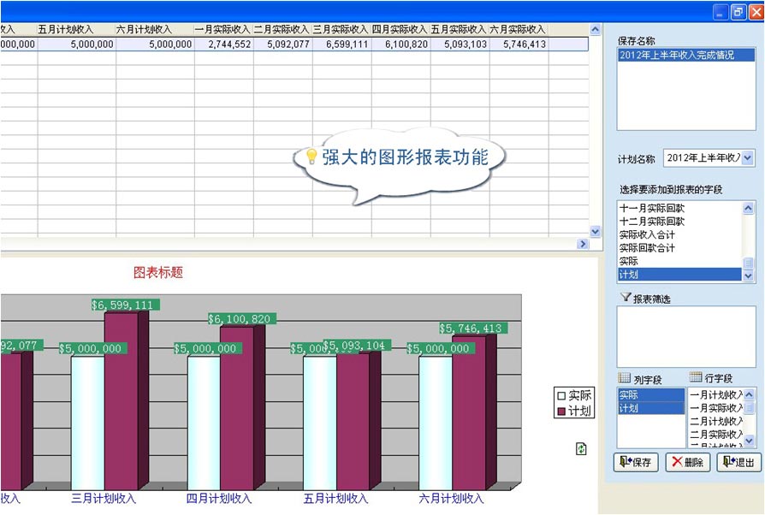Click the data grid scroll-up arrow
This screenshot has height=515, width=765.
tap(596, 29)
